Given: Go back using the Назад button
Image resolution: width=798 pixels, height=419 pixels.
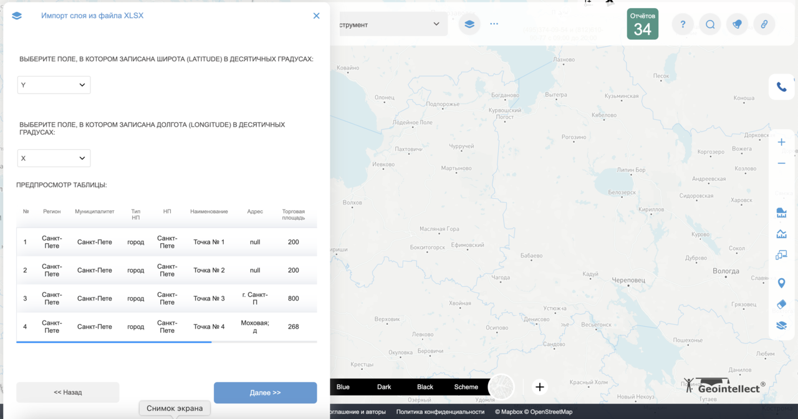Looking at the screenshot, I should pos(67,392).
